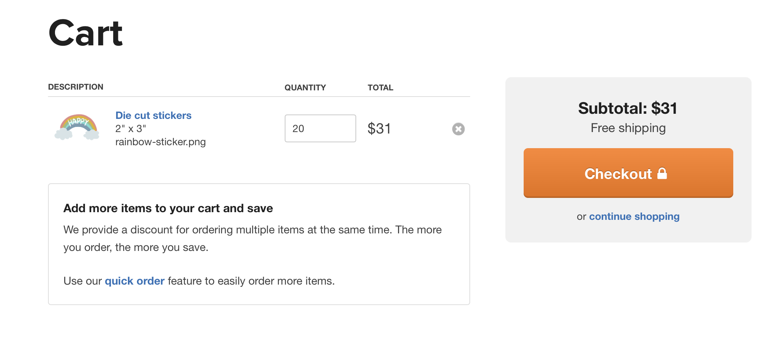The image size is (782, 338).
Task: Remove Die cut stickers from cart
Action: tap(458, 129)
